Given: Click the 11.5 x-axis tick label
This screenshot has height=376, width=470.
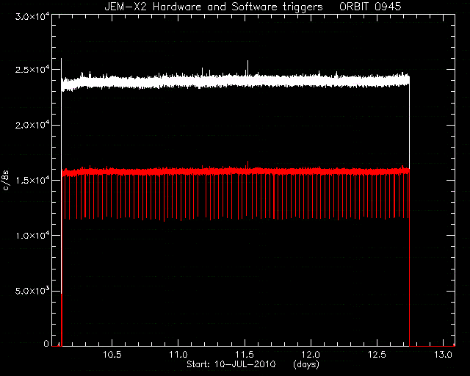Looking at the screenshot, I should pyautogui.click(x=245, y=355).
